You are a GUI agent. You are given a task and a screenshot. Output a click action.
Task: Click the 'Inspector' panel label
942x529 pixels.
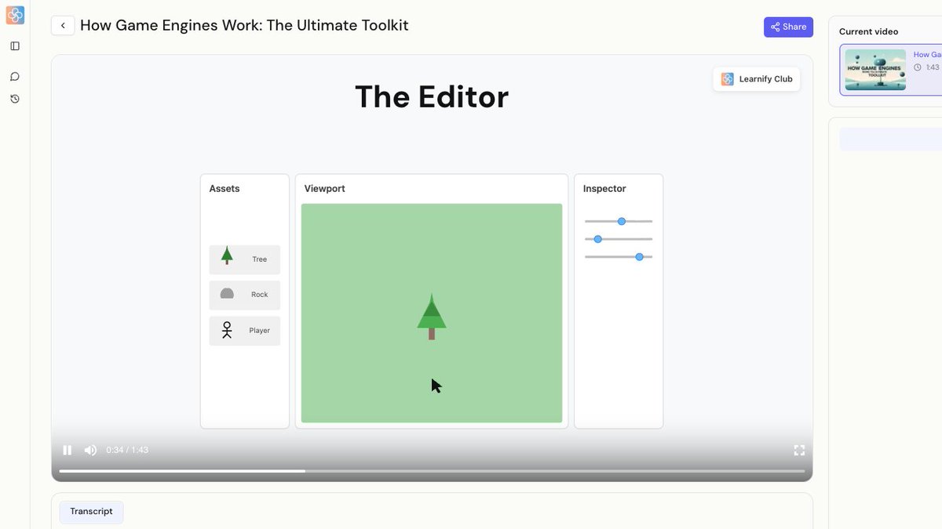[x=604, y=189]
